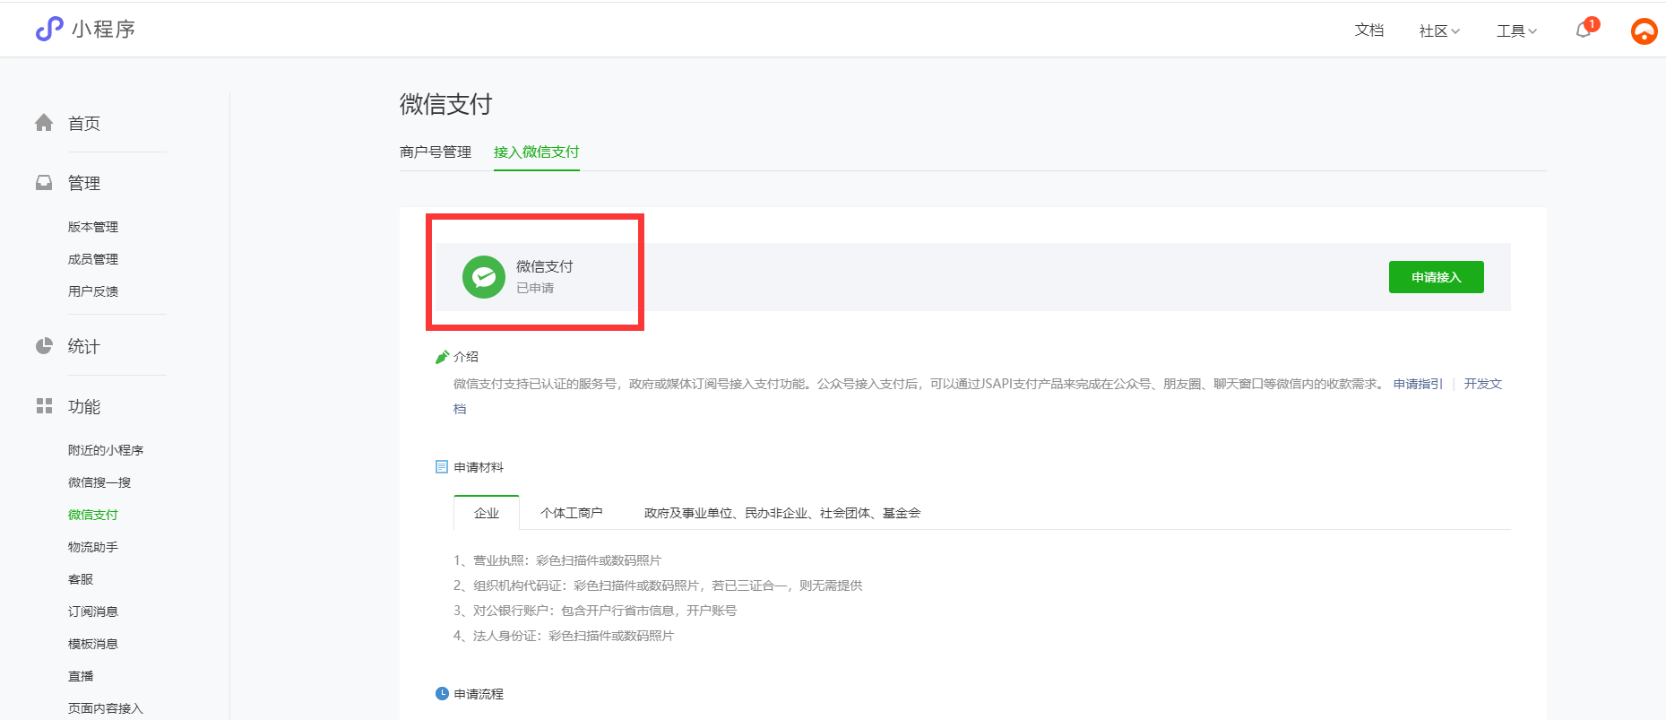Select 微信支付 in the sidebar
The image size is (1666, 720).
point(93,515)
